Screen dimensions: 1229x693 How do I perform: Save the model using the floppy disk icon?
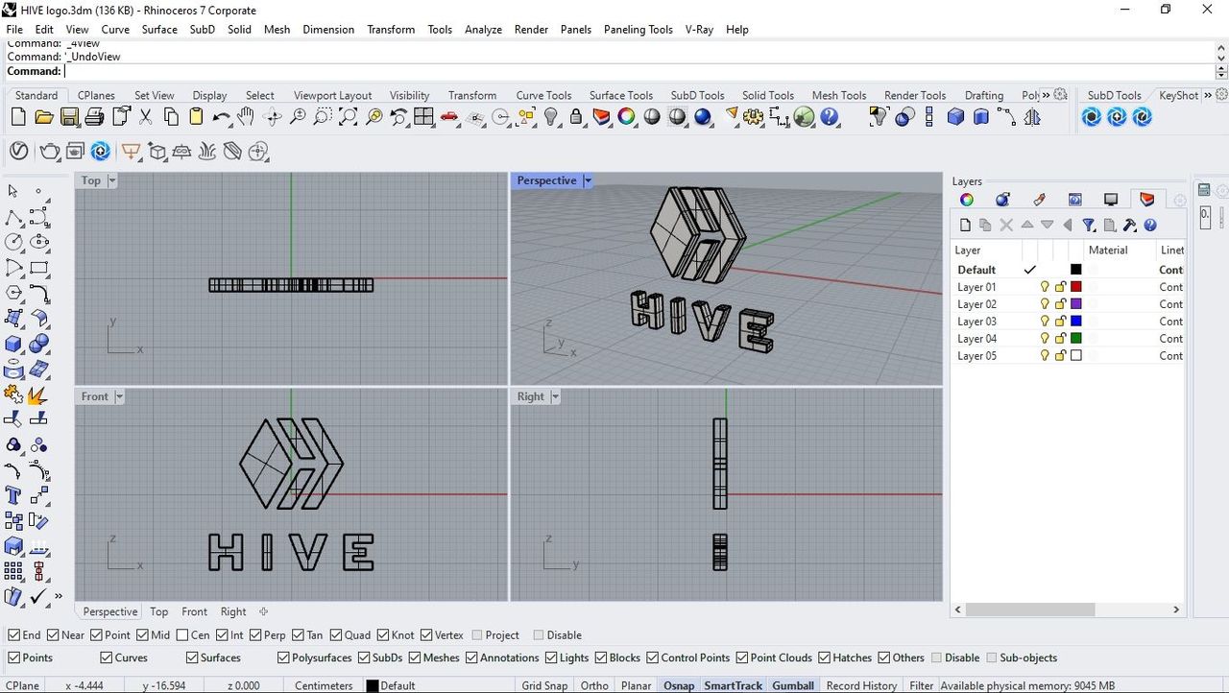[69, 117]
